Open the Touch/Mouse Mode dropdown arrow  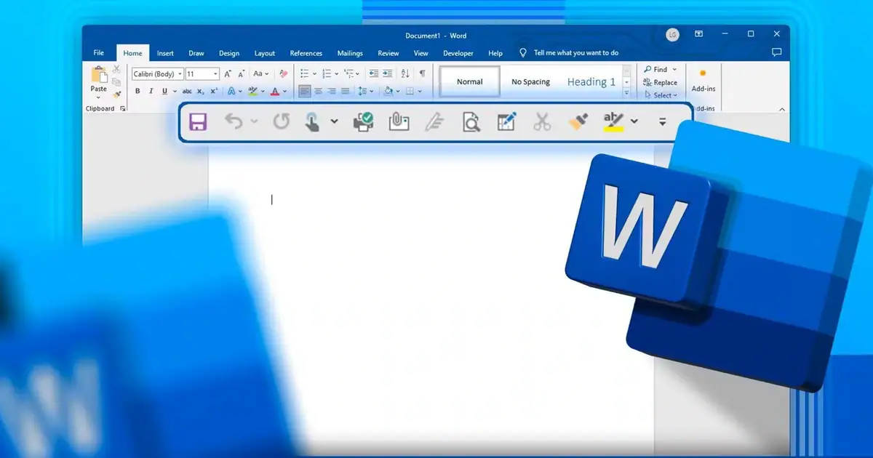tap(333, 121)
